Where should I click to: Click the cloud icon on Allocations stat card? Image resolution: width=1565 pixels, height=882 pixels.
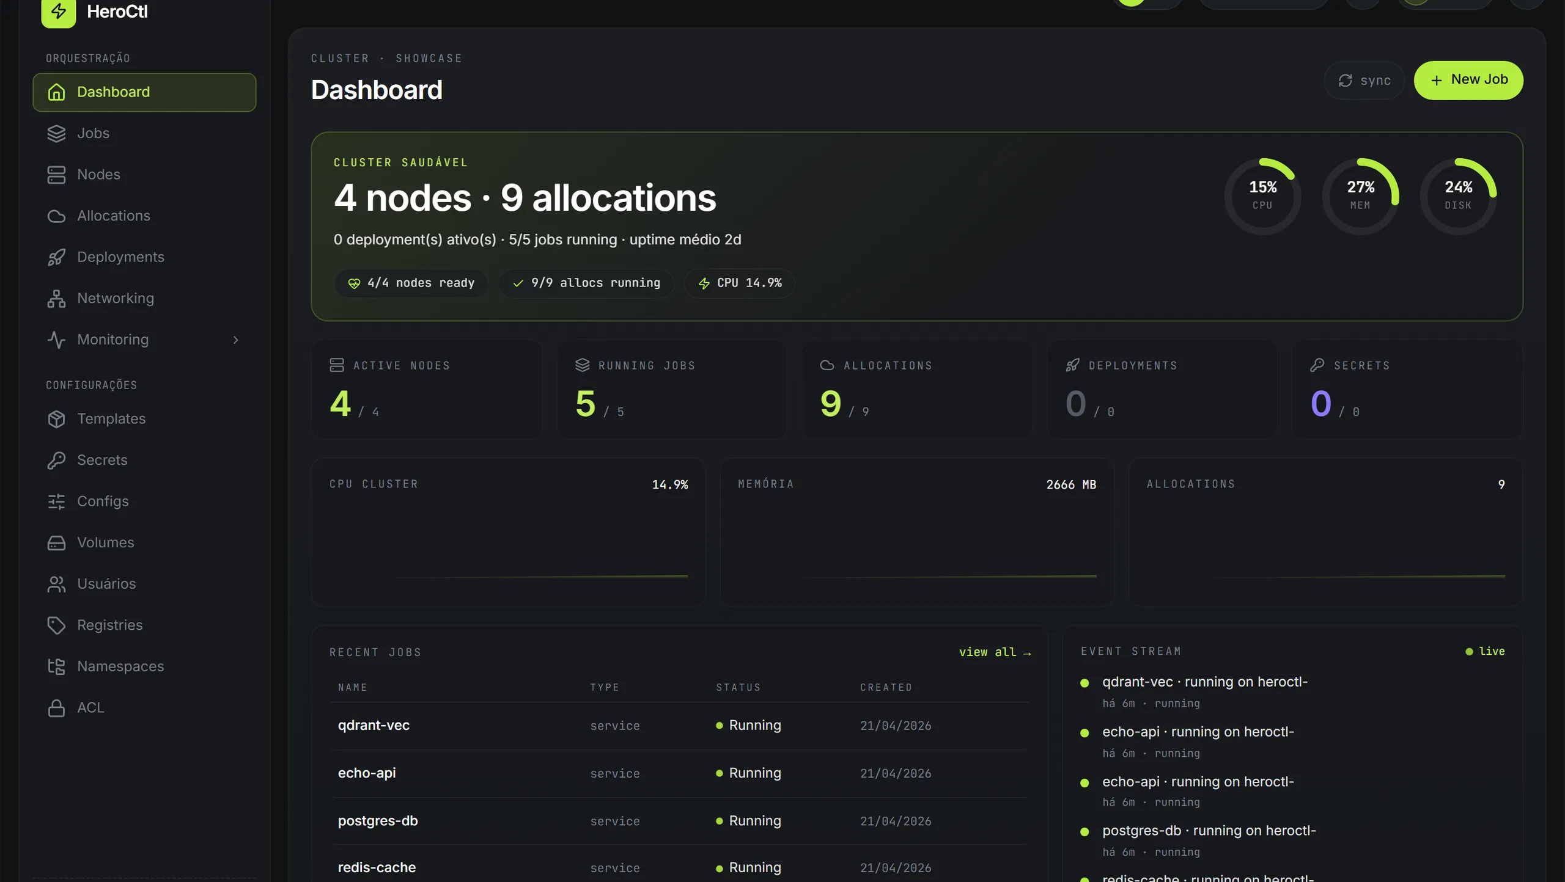(x=827, y=365)
